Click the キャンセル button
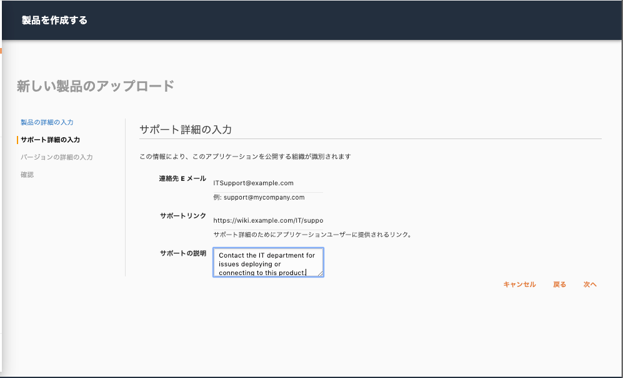Image resolution: width=623 pixels, height=378 pixels. tap(519, 284)
